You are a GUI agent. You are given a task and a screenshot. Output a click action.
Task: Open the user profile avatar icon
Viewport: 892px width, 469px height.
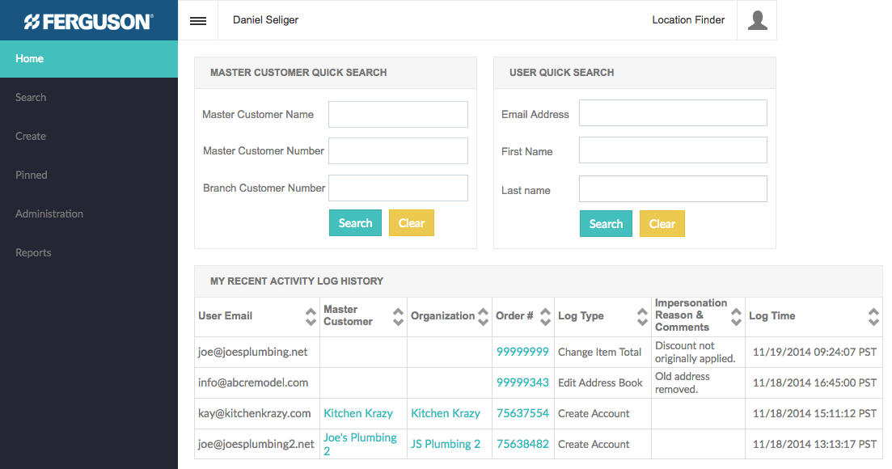[757, 20]
